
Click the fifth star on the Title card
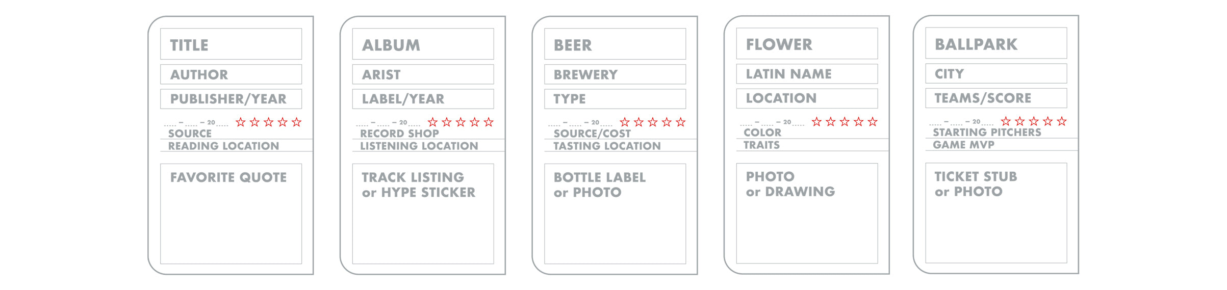point(296,122)
